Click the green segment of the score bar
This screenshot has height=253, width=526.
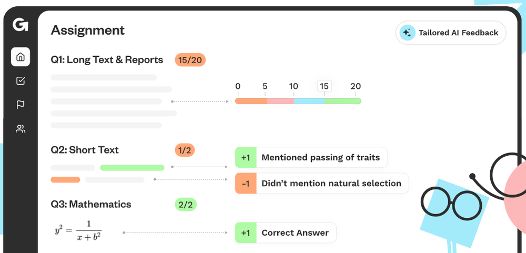click(342, 101)
